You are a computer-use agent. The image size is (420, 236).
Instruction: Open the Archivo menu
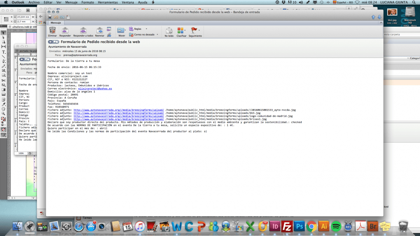(x=34, y=2)
